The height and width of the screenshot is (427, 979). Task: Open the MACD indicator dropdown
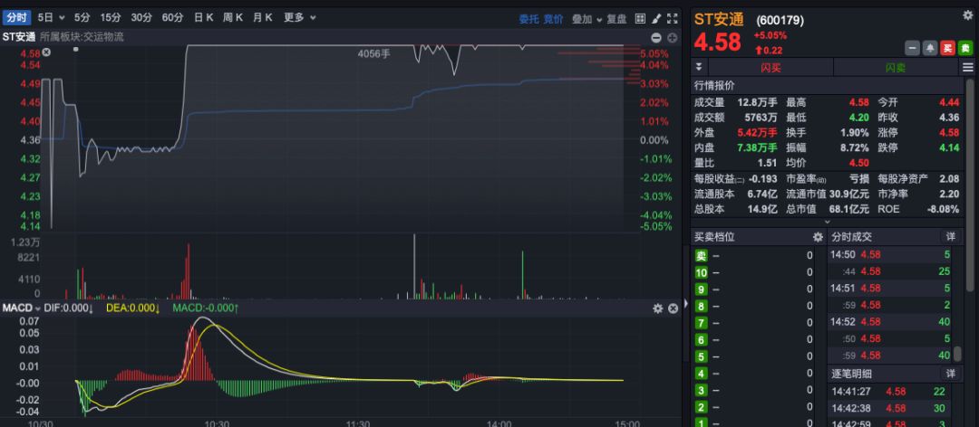click(21, 308)
